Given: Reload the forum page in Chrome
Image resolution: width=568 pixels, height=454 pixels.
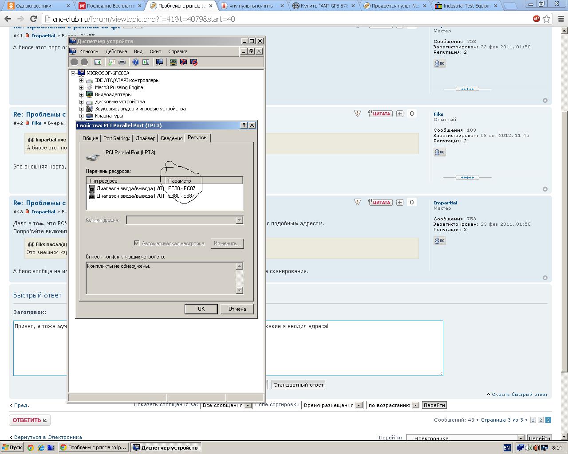Looking at the screenshot, I should 33,19.
